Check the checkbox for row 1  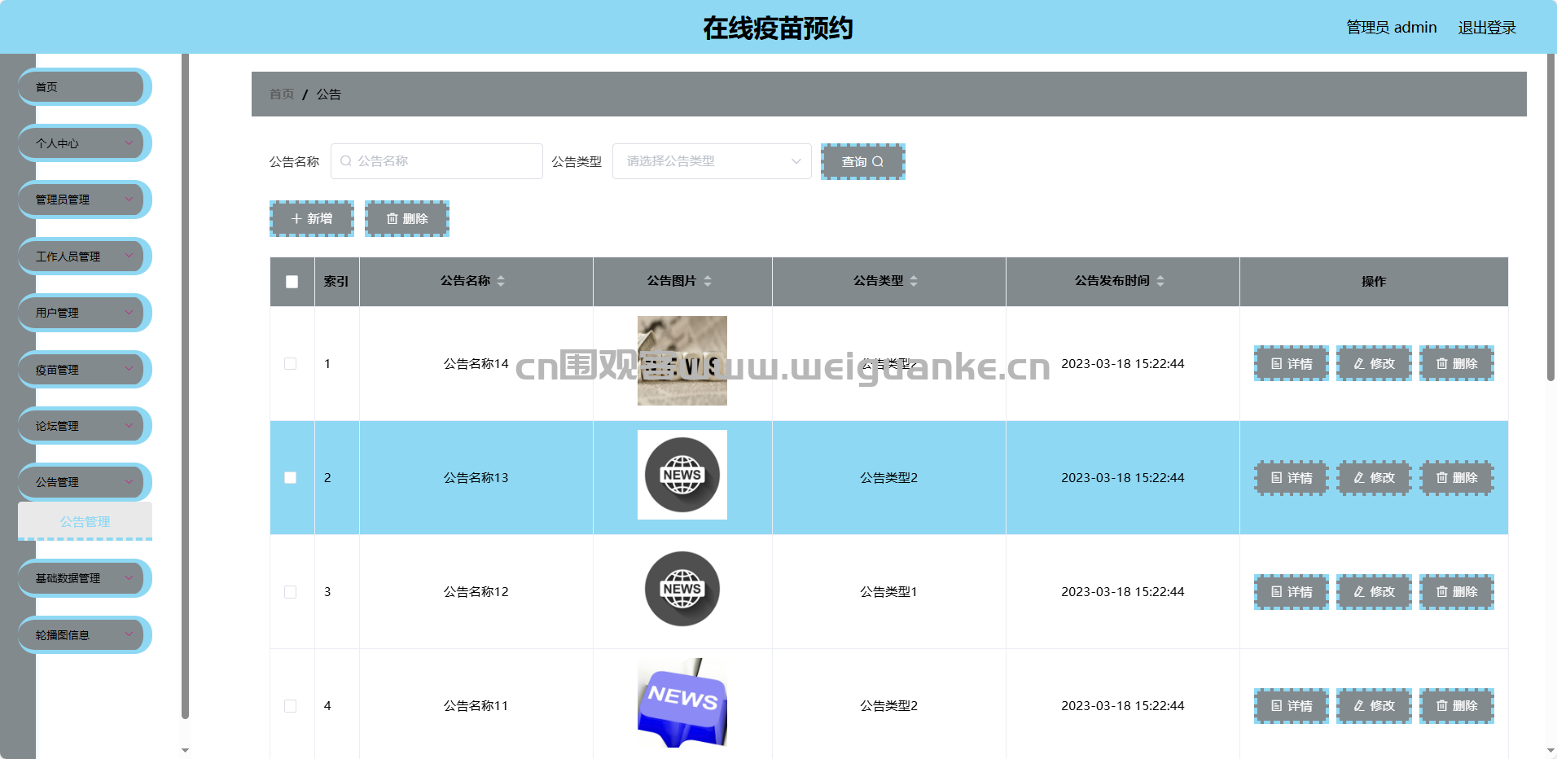pos(291,364)
